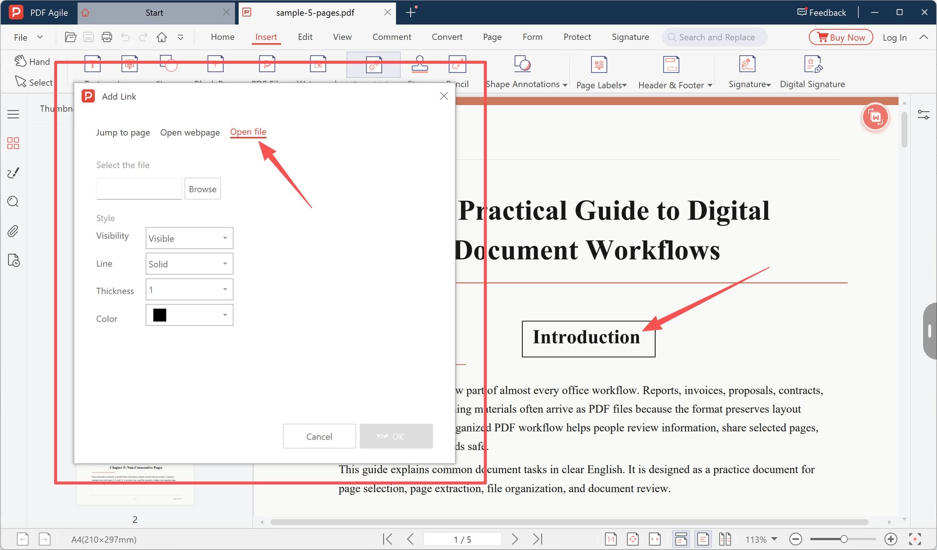
Task: Open the thumbnails panel icon in sidebar
Action: (13, 143)
